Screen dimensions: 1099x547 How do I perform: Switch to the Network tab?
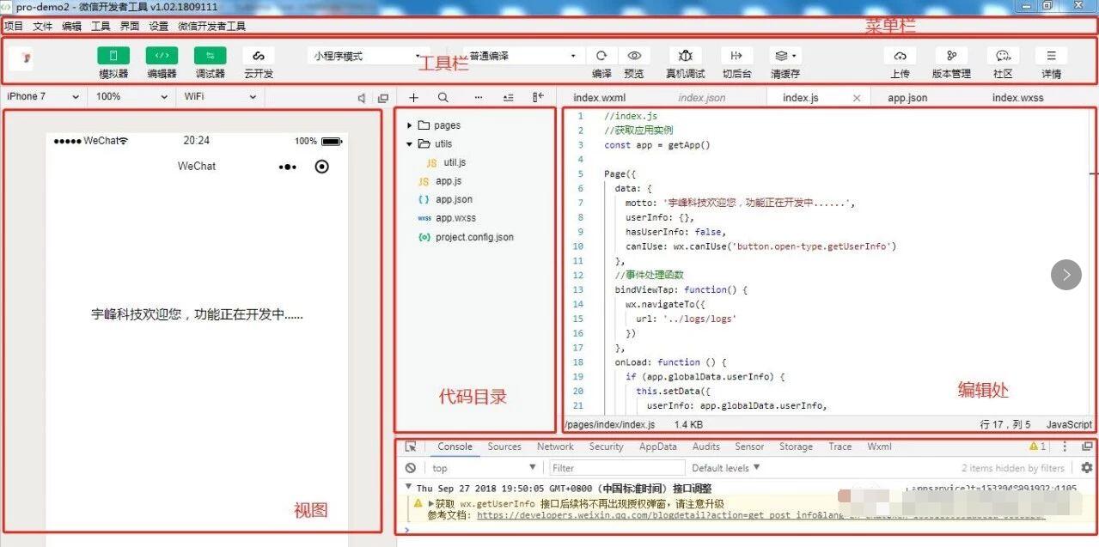554,447
